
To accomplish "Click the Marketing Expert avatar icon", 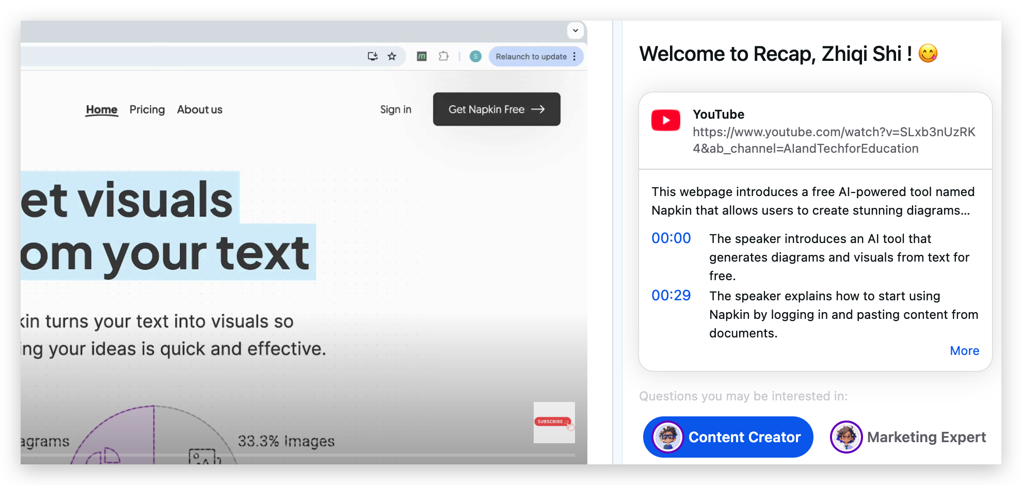I will (x=846, y=437).
